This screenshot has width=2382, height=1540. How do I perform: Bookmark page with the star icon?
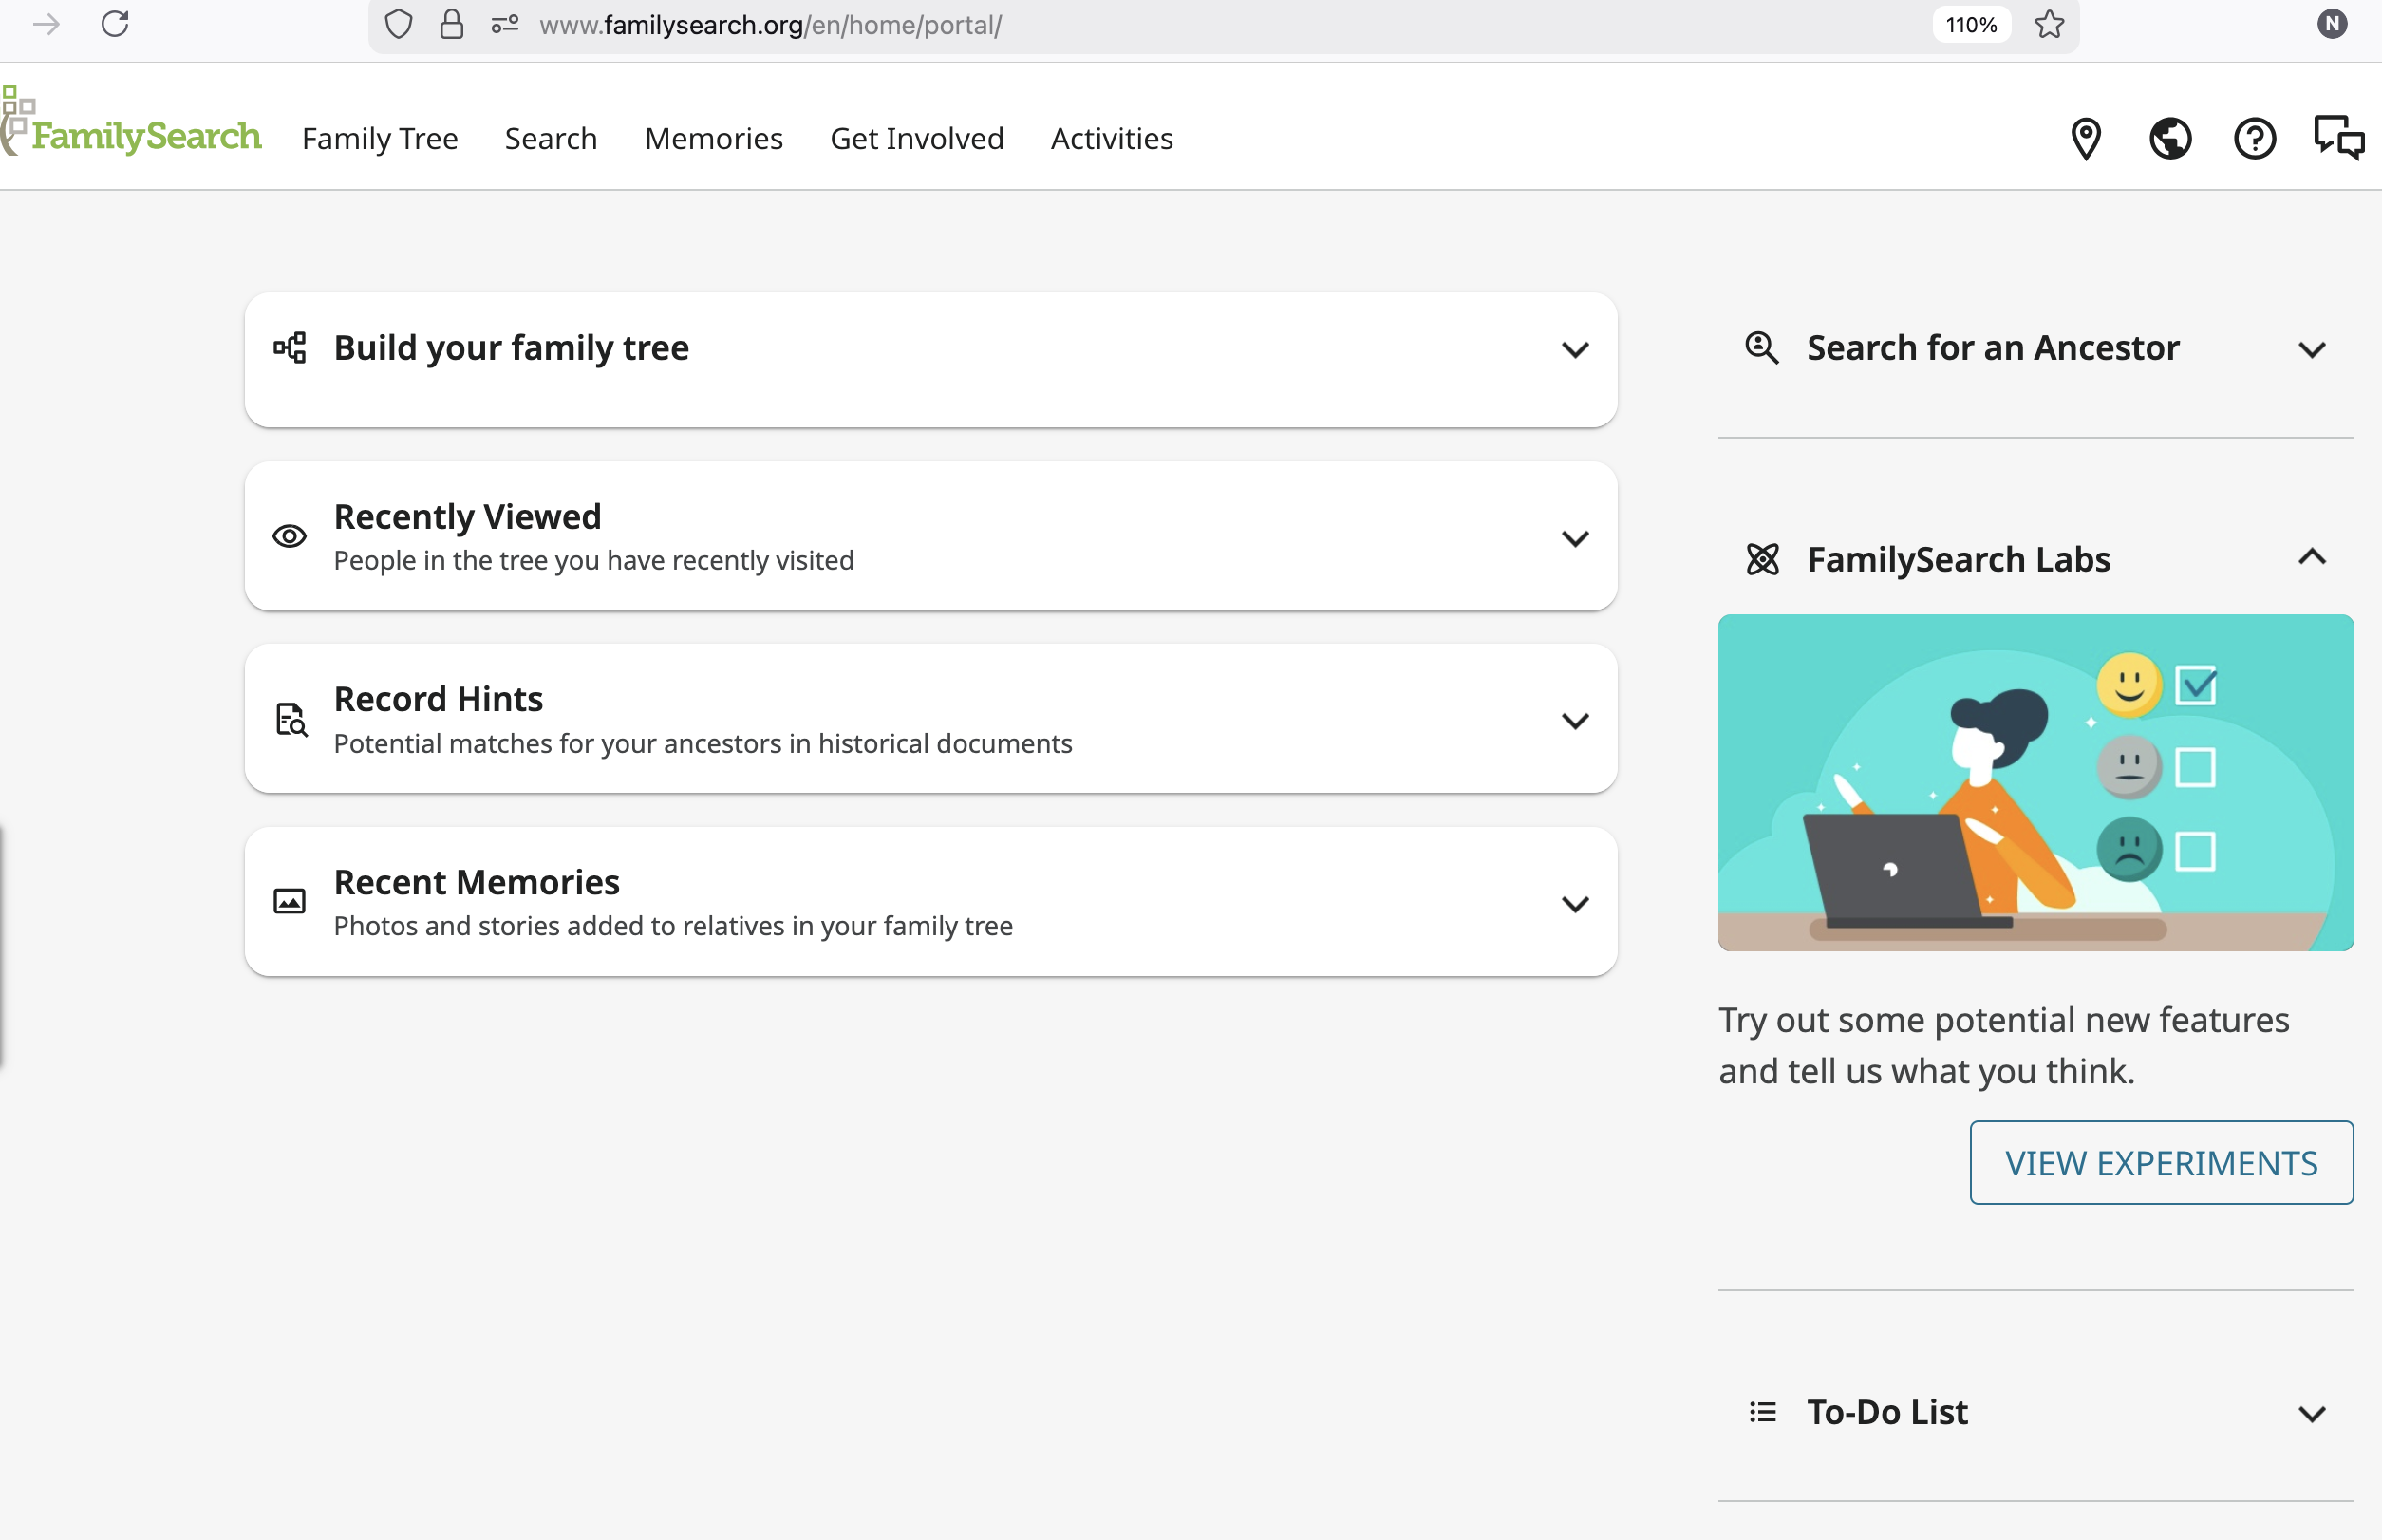[x=2049, y=24]
